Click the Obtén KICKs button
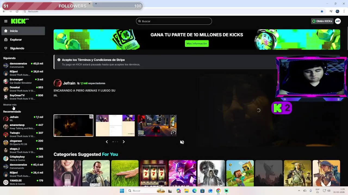The height and width of the screenshot is (195, 348). point(322,21)
